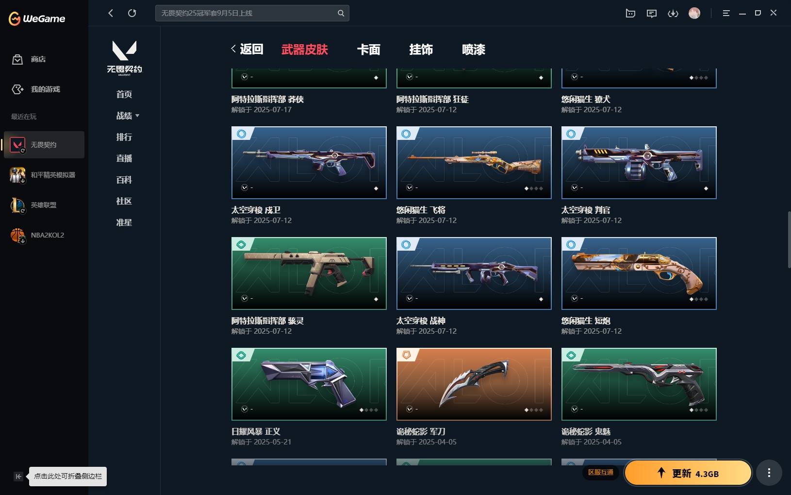Open the download manager icon
The width and height of the screenshot is (791, 495).
click(673, 13)
